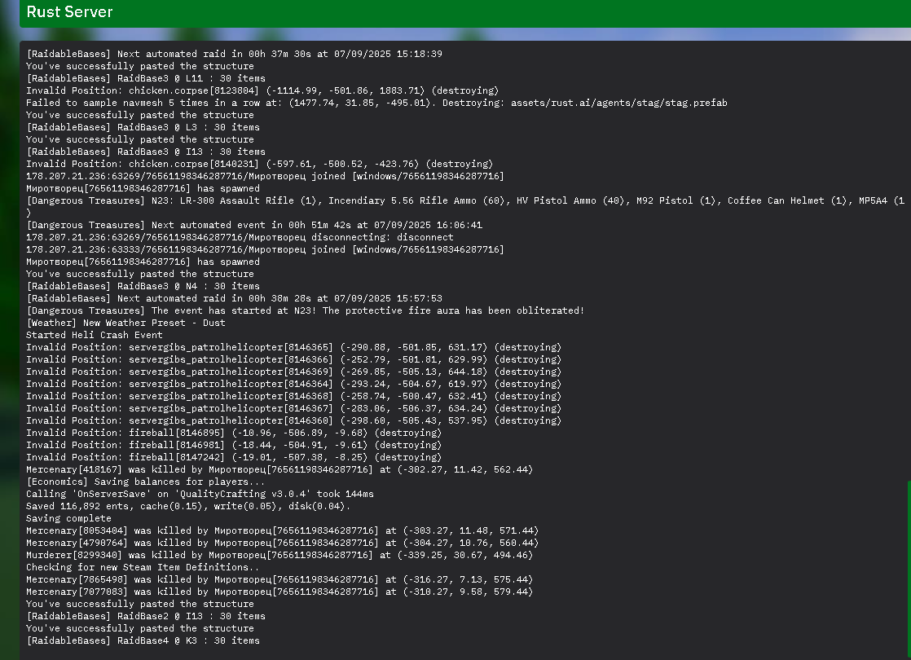
Task: Click the servergibs_patrolhelicopter[8146360] line
Action: click(x=294, y=420)
